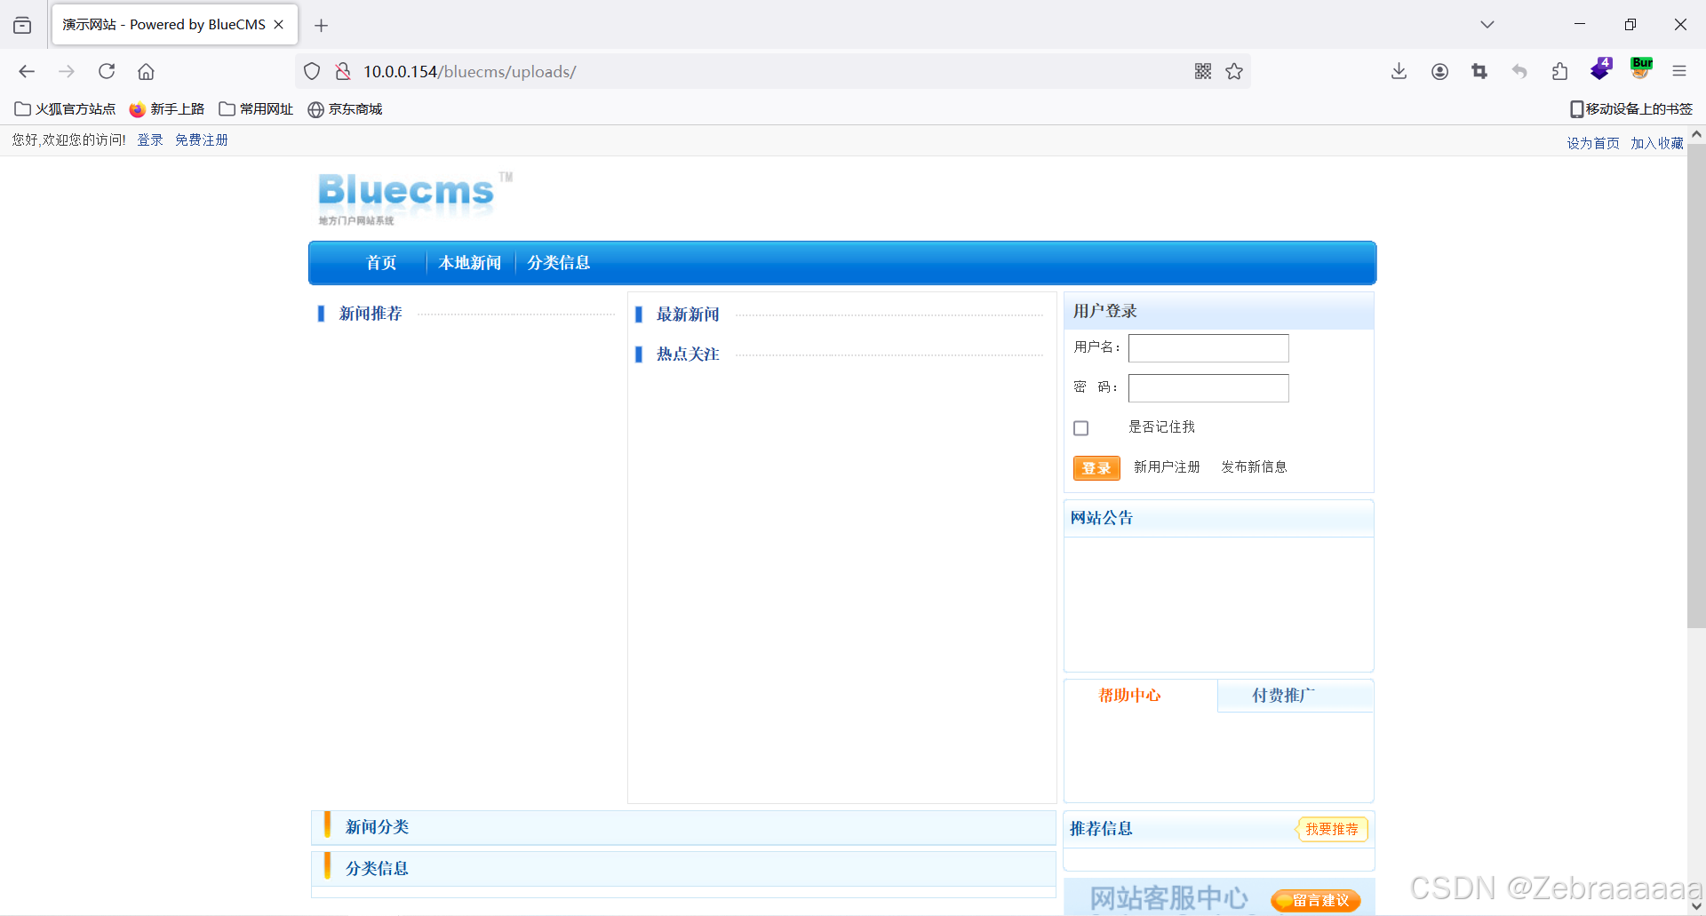The height and width of the screenshot is (916, 1706).
Task: Open the 新手上路 bookmark
Action: point(167,108)
